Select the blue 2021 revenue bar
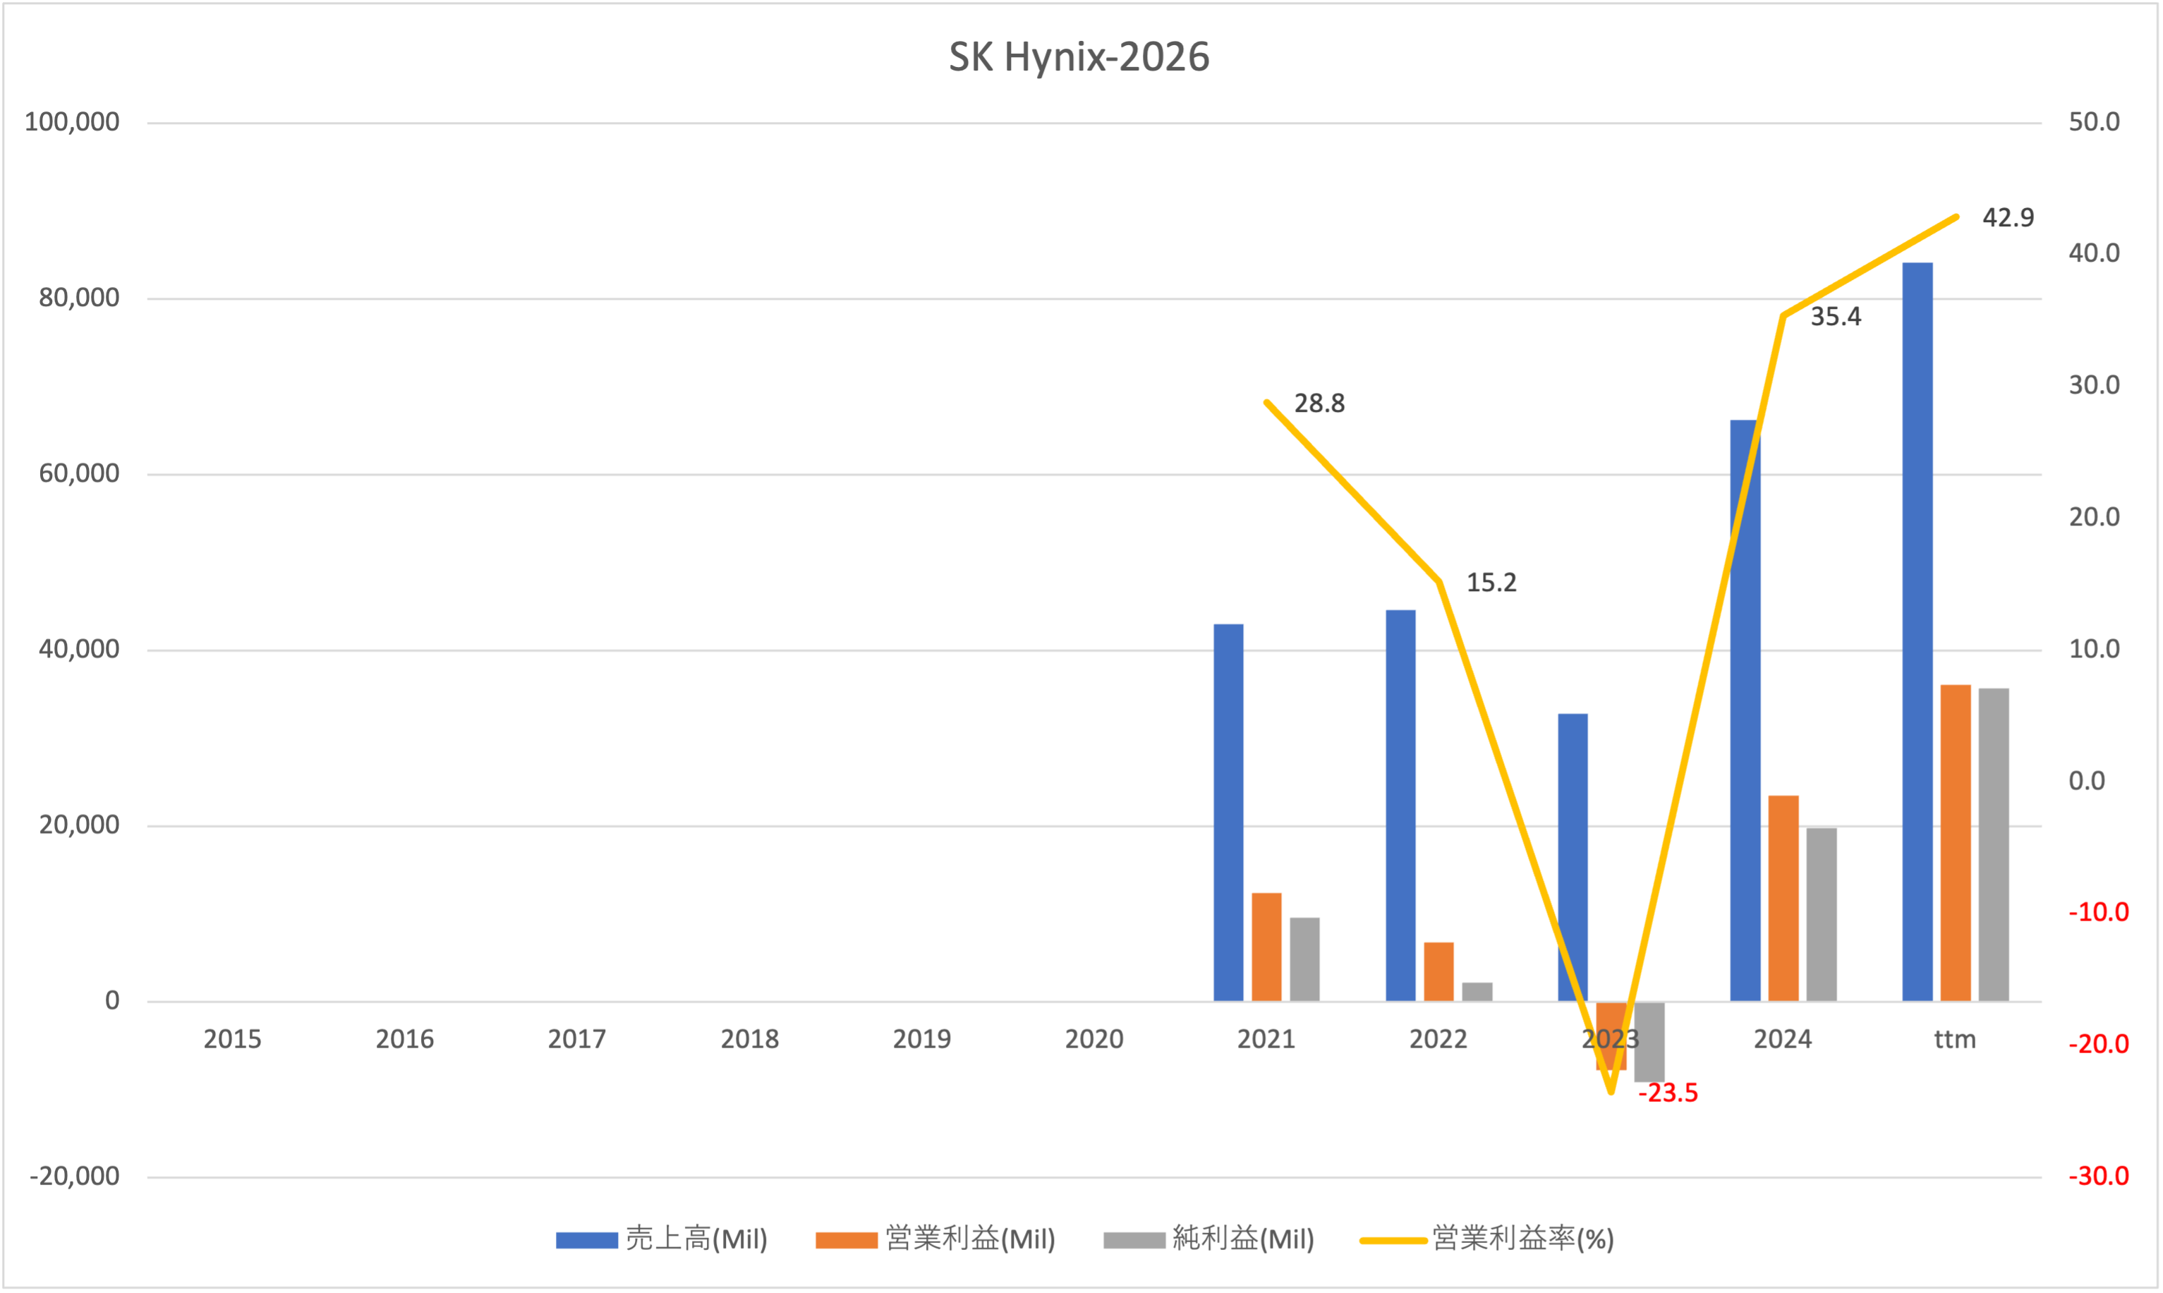Screen dimensions: 2163x1293 (1228, 812)
